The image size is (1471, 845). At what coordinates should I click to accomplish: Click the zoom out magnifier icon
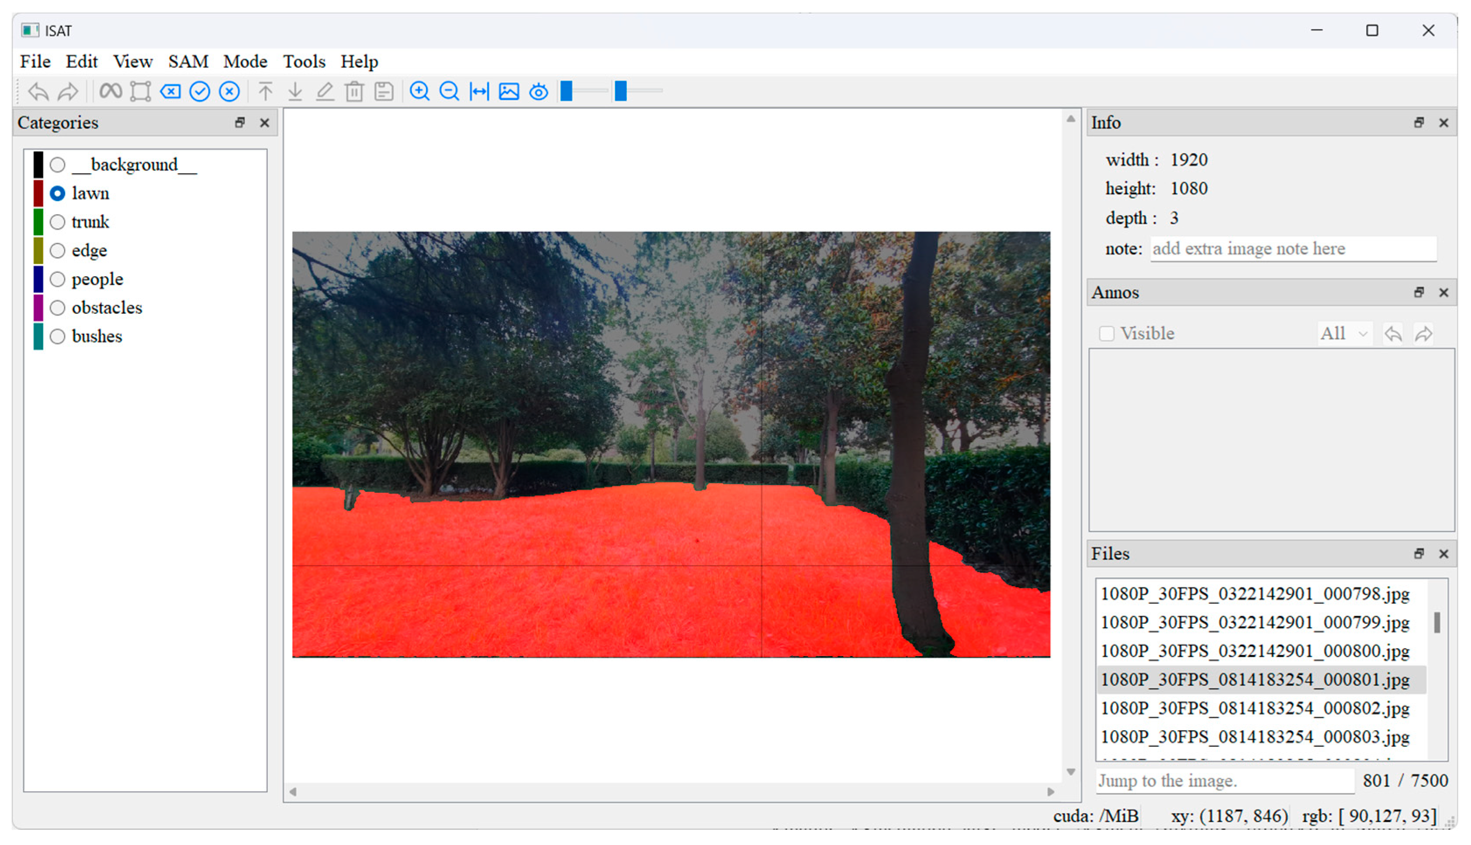(x=449, y=91)
